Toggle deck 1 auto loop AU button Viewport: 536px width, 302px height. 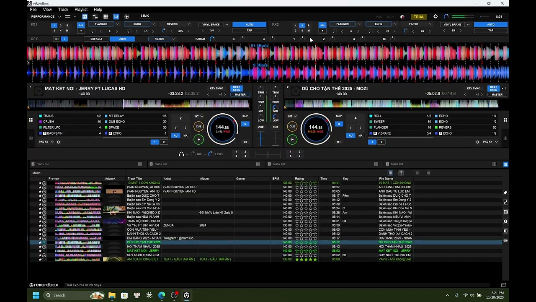click(x=176, y=135)
